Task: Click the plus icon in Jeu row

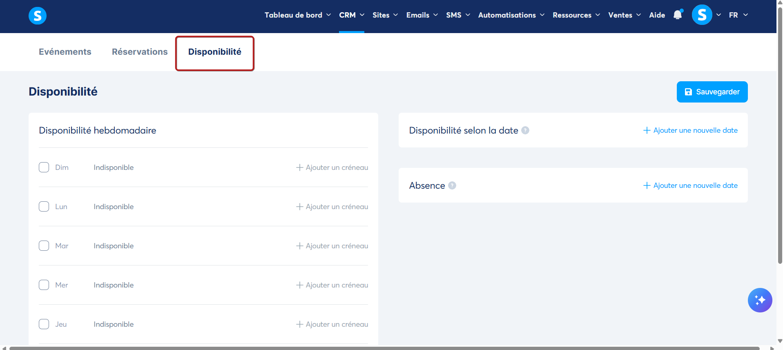Action: (300, 324)
